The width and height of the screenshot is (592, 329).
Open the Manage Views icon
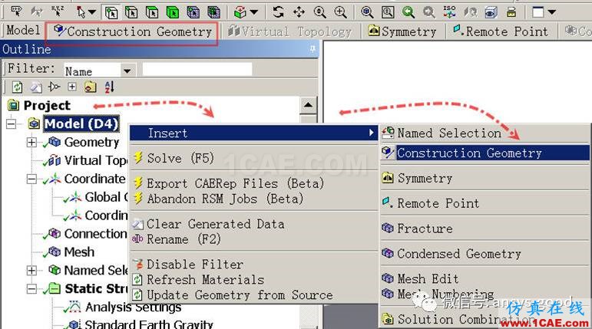pos(491,12)
